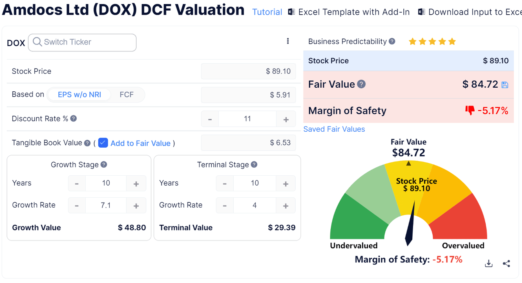This screenshot has height=283, width=522.
Task: Open the Growth Stage help tooltip
Action: click(104, 164)
